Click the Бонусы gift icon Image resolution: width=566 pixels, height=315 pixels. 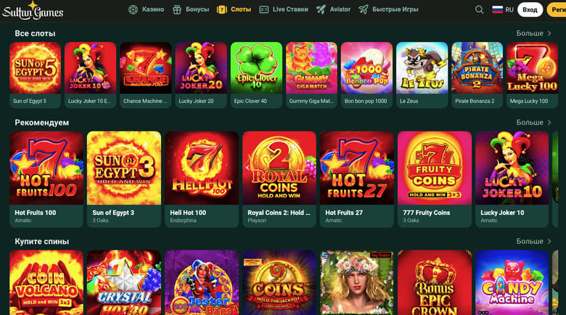[177, 9]
